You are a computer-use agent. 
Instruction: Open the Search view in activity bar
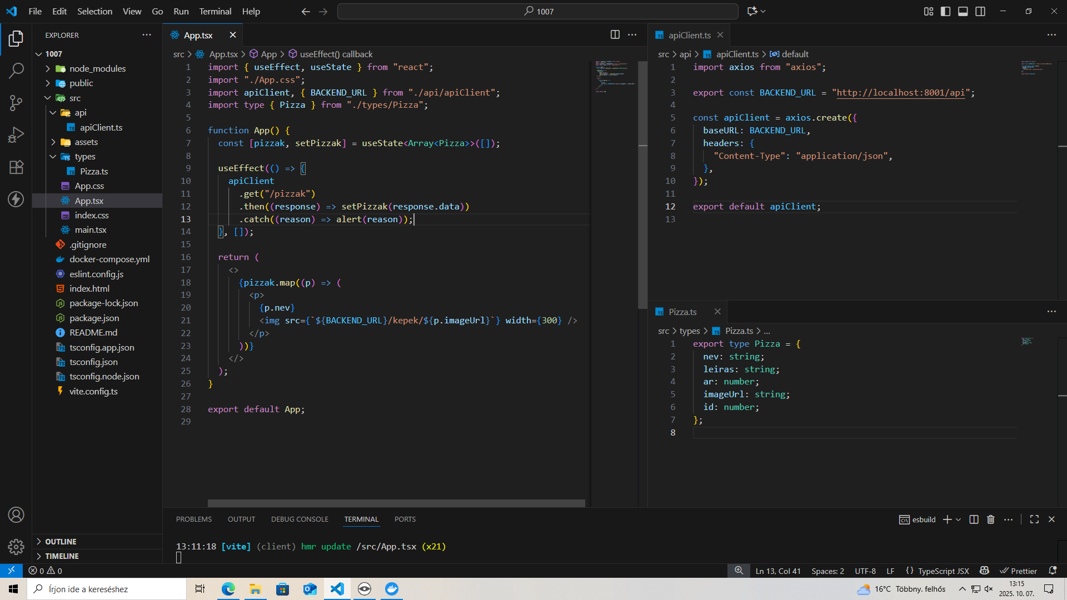tap(16, 71)
